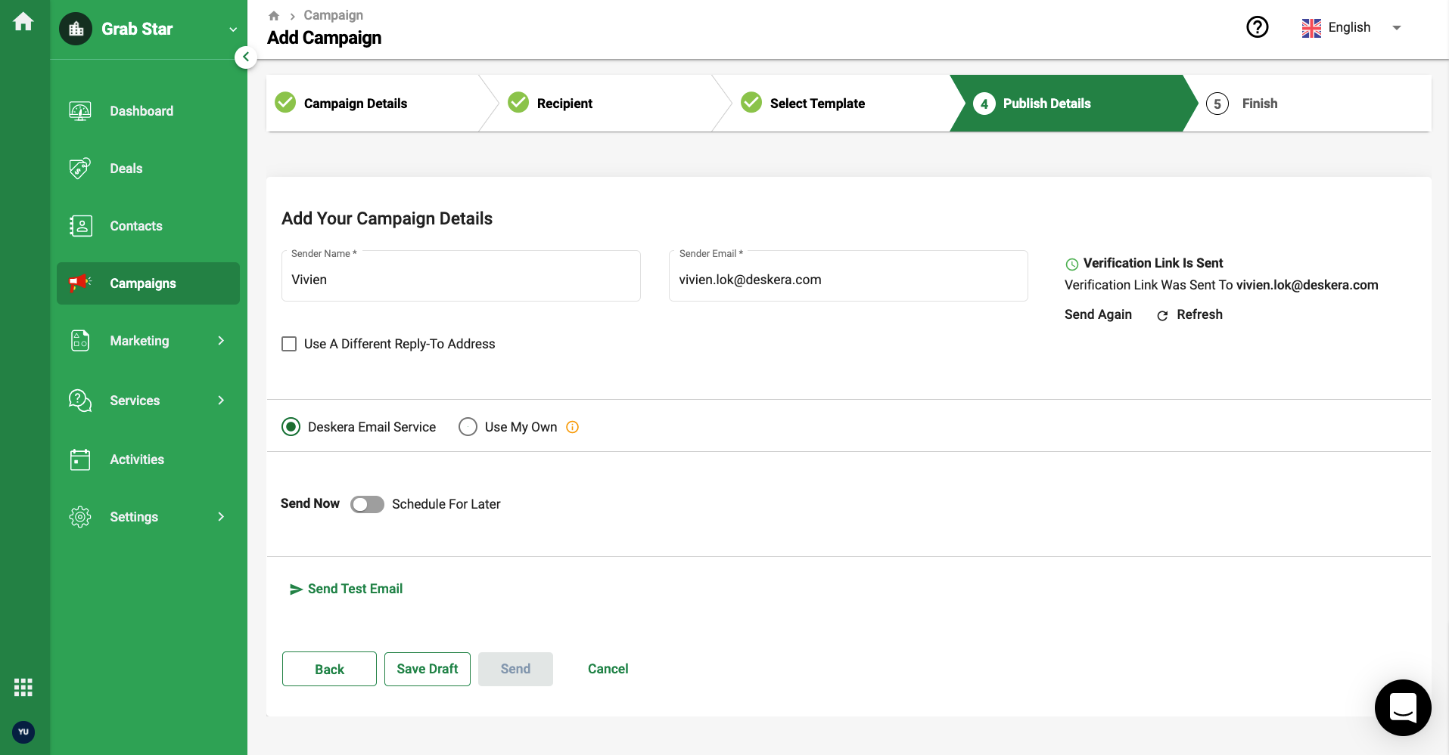Click the Sender Name input field
This screenshot has height=755, width=1449.
[461, 276]
